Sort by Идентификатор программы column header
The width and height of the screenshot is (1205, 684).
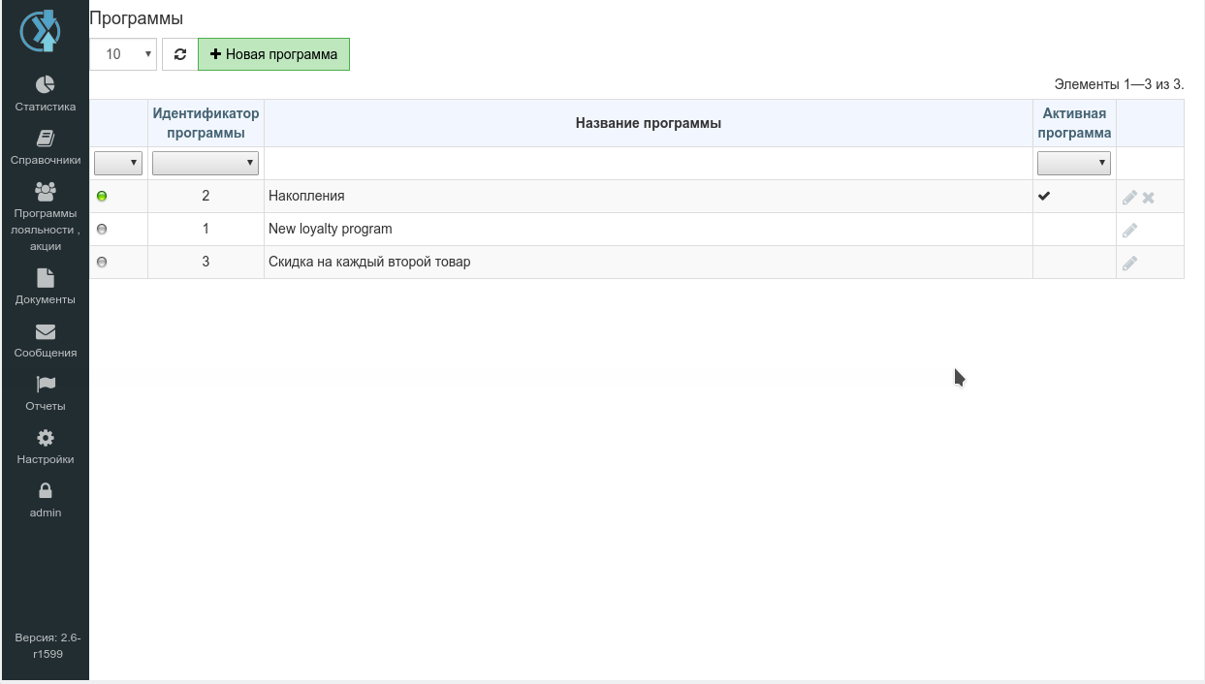coord(206,123)
